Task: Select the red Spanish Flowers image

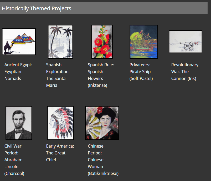Action: tap(102, 42)
